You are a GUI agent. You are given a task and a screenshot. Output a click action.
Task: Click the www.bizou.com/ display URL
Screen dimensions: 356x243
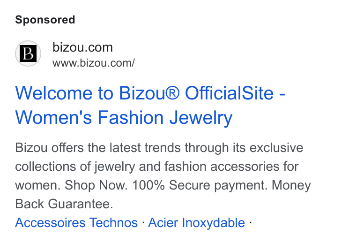(x=94, y=63)
